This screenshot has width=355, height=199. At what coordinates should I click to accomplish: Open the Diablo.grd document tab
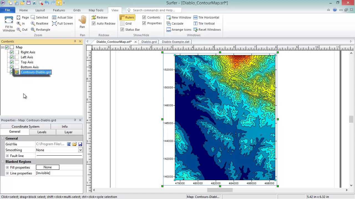point(149,42)
